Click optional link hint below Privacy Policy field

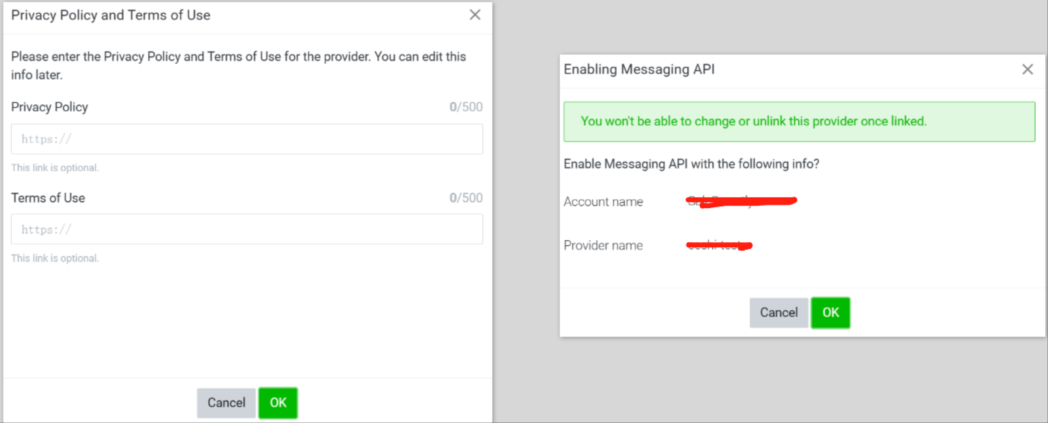coord(55,168)
